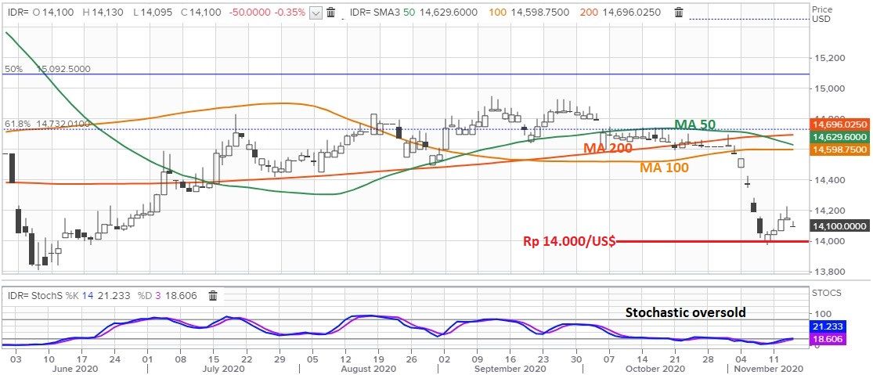Delete the IDR= price series with trash icon
The image size is (873, 375).
[x=330, y=13]
